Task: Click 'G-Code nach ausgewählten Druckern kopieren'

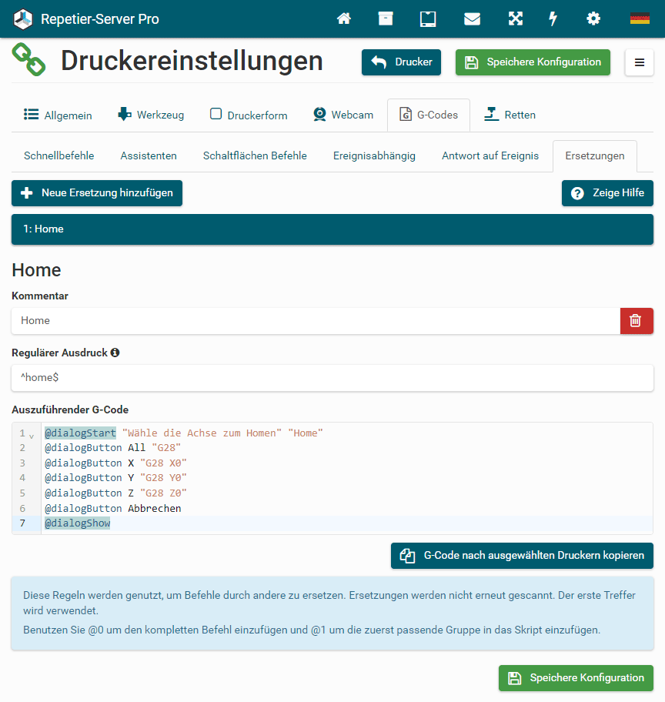Action: [x=522, y=555]
